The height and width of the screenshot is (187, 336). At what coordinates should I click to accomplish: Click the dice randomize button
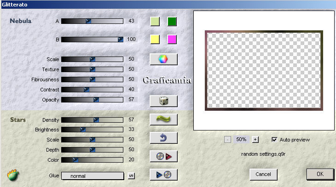tap(163, 101)
